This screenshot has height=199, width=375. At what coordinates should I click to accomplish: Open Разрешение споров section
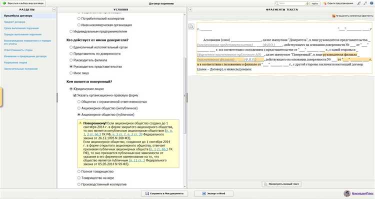[x=15, y=62]
